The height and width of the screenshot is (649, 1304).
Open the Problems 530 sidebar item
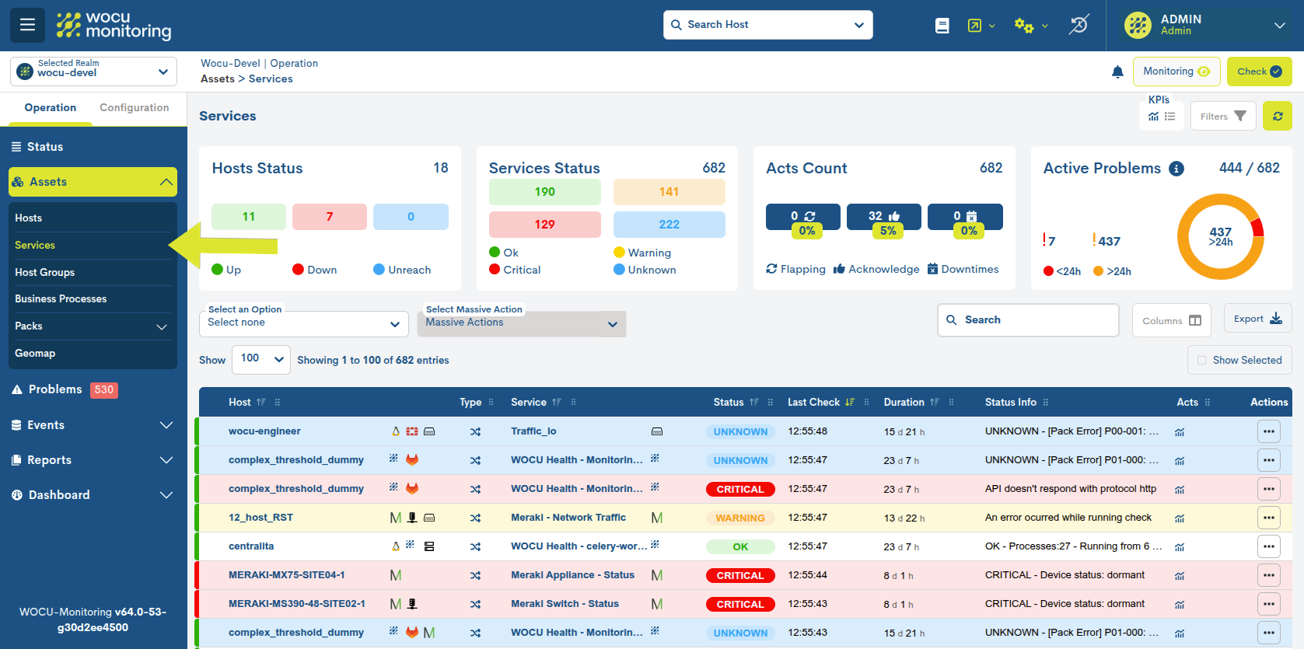click(x=65, y=389)
